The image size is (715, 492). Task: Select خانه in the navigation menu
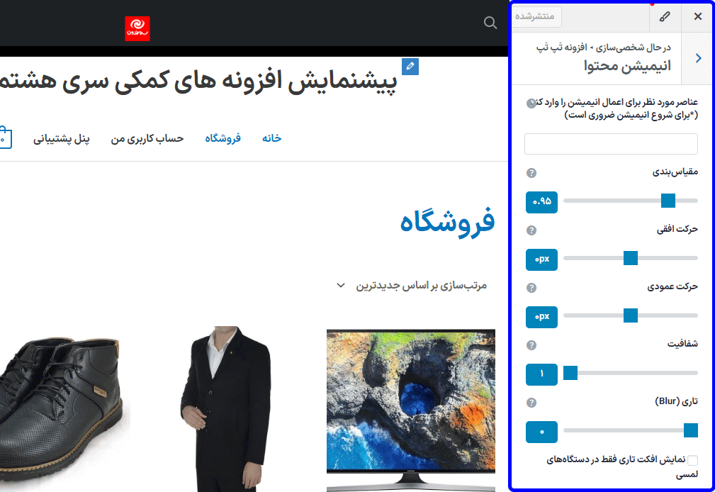271,139
